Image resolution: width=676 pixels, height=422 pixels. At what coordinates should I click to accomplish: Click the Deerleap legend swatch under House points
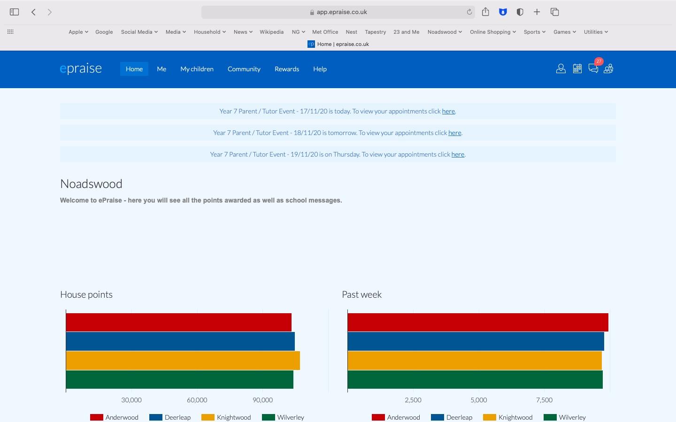(155, 417)
